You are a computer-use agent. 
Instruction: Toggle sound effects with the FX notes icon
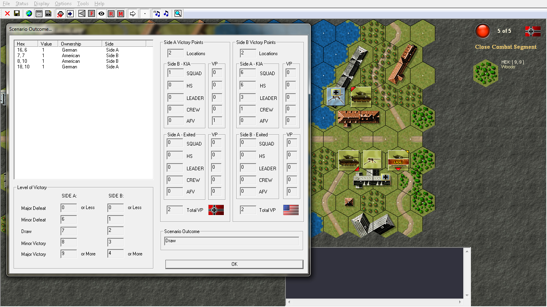point(157,13)
